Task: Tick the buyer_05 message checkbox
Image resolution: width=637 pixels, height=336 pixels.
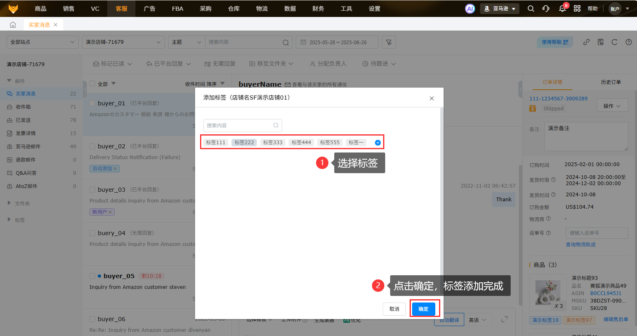Action: (x=93, y=276)
